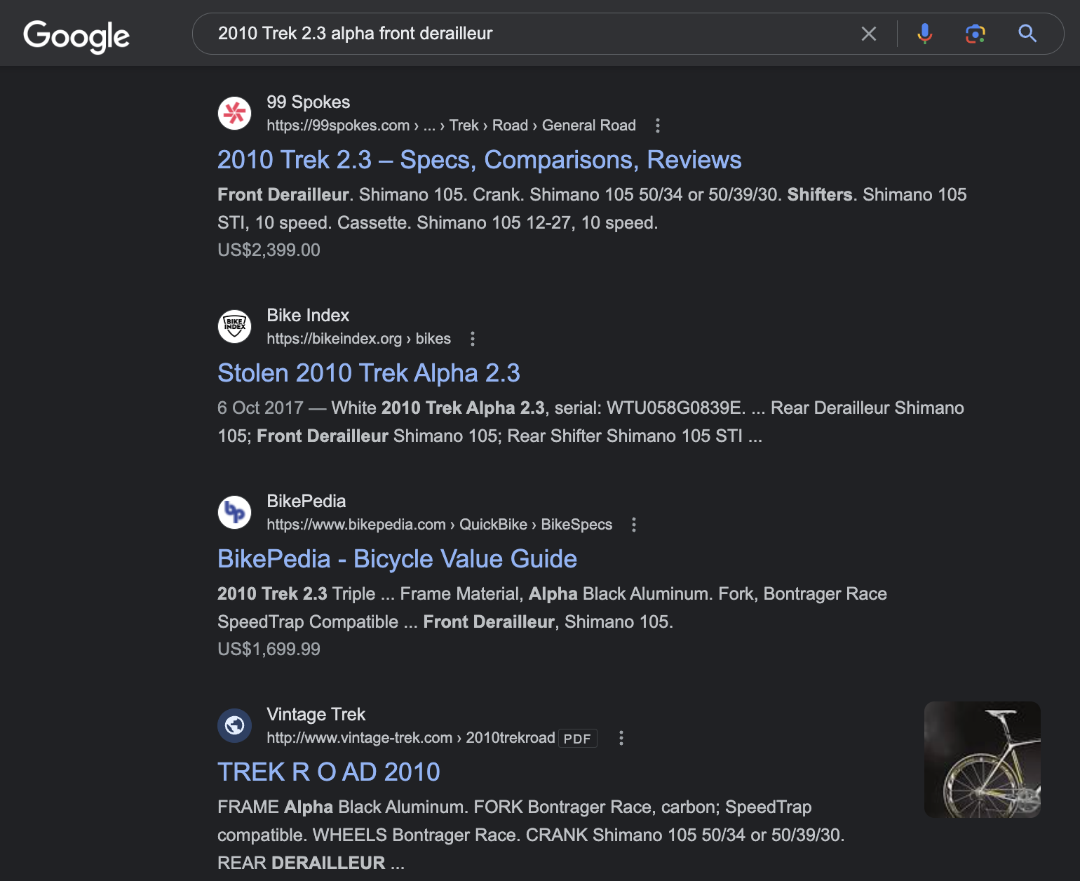Open Google Lens image search
This screenshot has height=881, width=1080.
point(975,34)
